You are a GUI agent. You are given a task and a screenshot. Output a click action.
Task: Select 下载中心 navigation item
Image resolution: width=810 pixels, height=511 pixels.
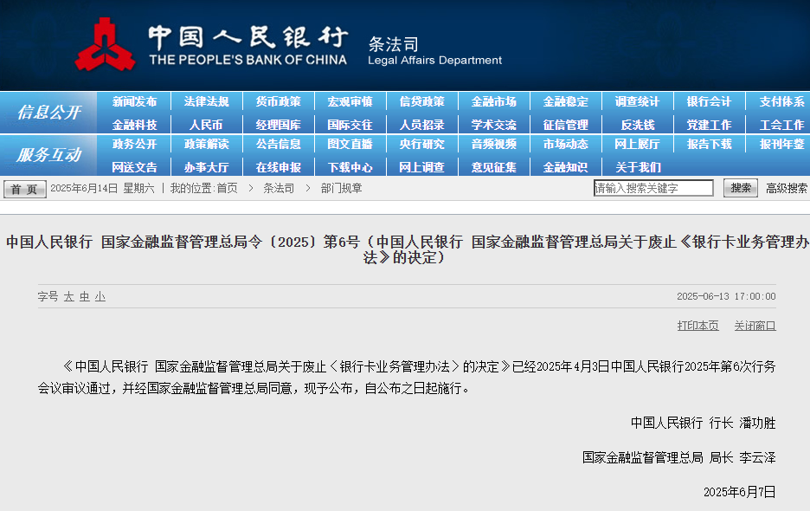coord(350,167)
